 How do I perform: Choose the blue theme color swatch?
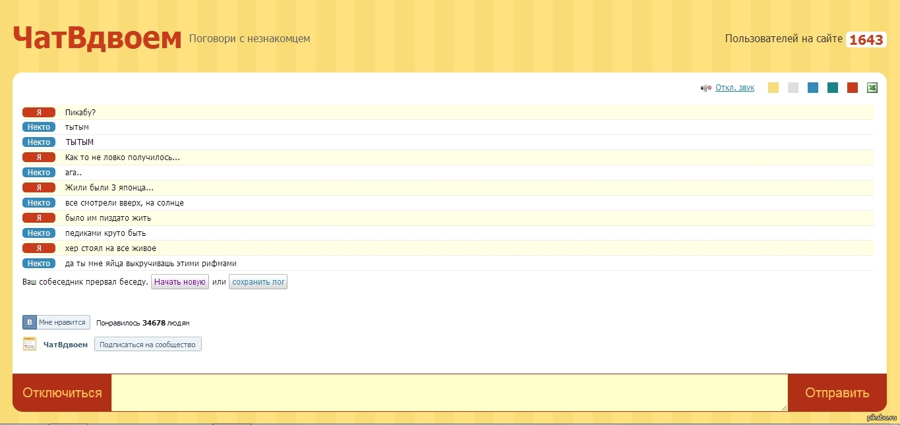813,88
